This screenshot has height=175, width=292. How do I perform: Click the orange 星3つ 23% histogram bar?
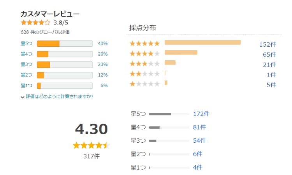pyautogui.click(x=44, y=65)
